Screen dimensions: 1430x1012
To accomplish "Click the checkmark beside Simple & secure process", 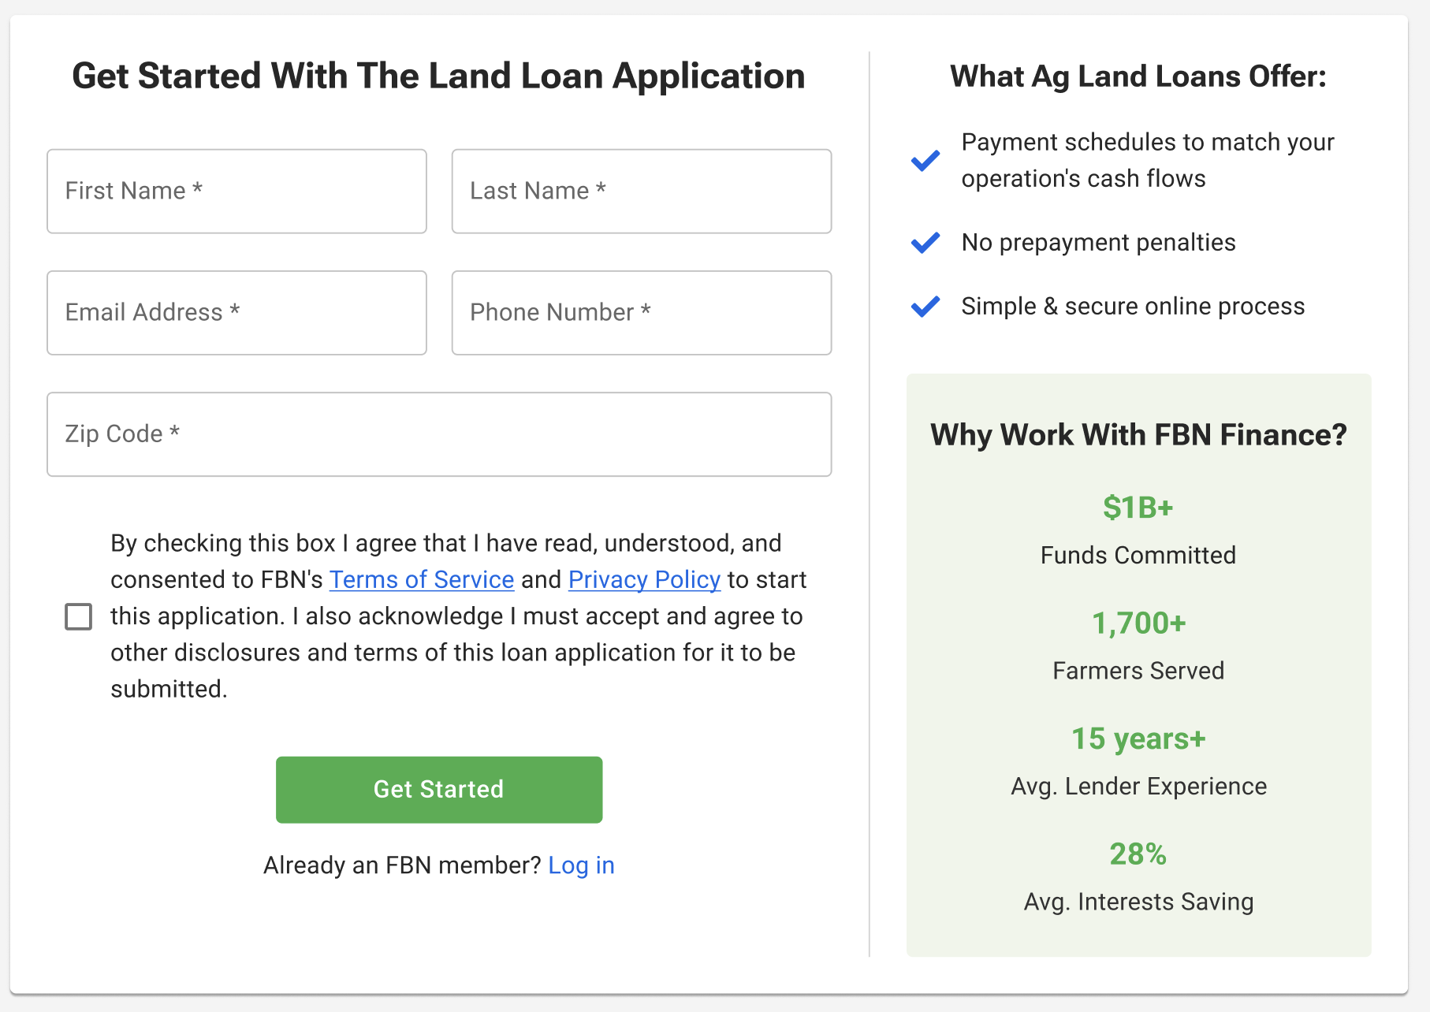I will pos(925,307).
